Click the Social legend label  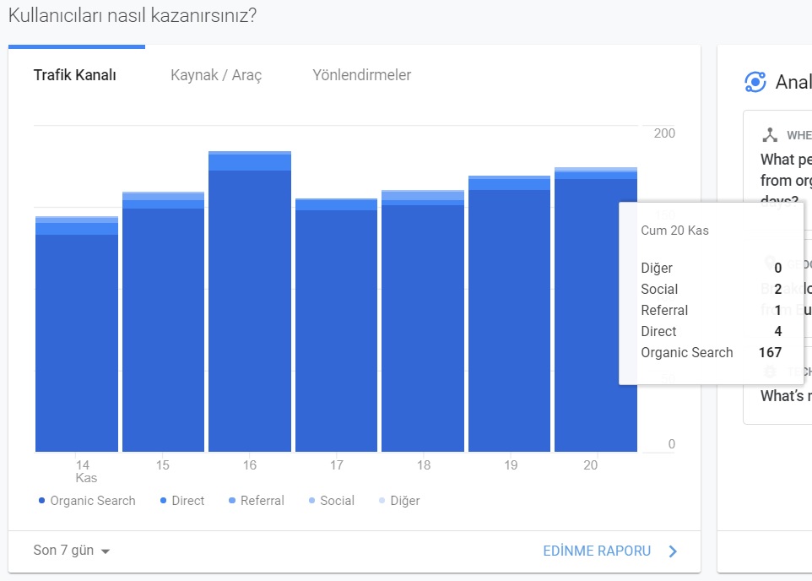pos(337,501)
